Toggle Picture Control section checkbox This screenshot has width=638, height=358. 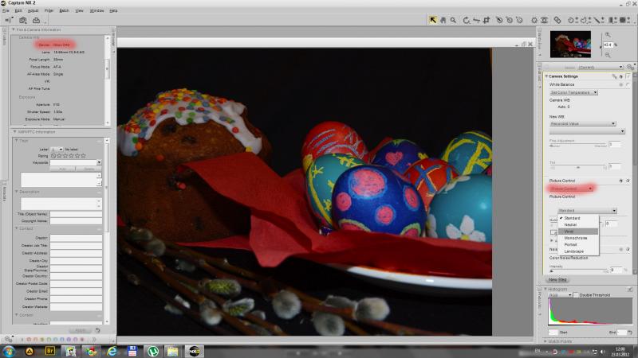tap(628, 181)
